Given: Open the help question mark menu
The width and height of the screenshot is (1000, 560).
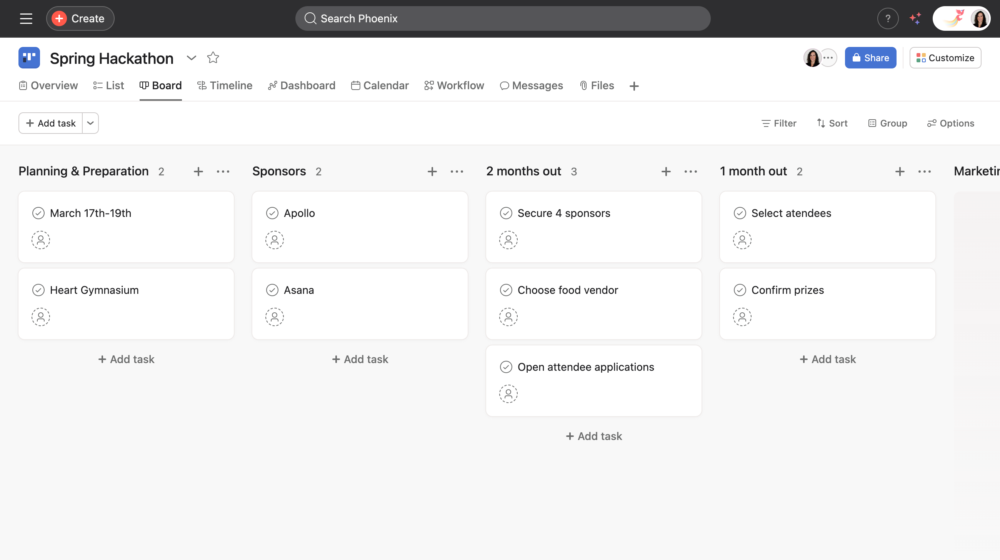Looking at the screenshot, I should pos(887,18).
